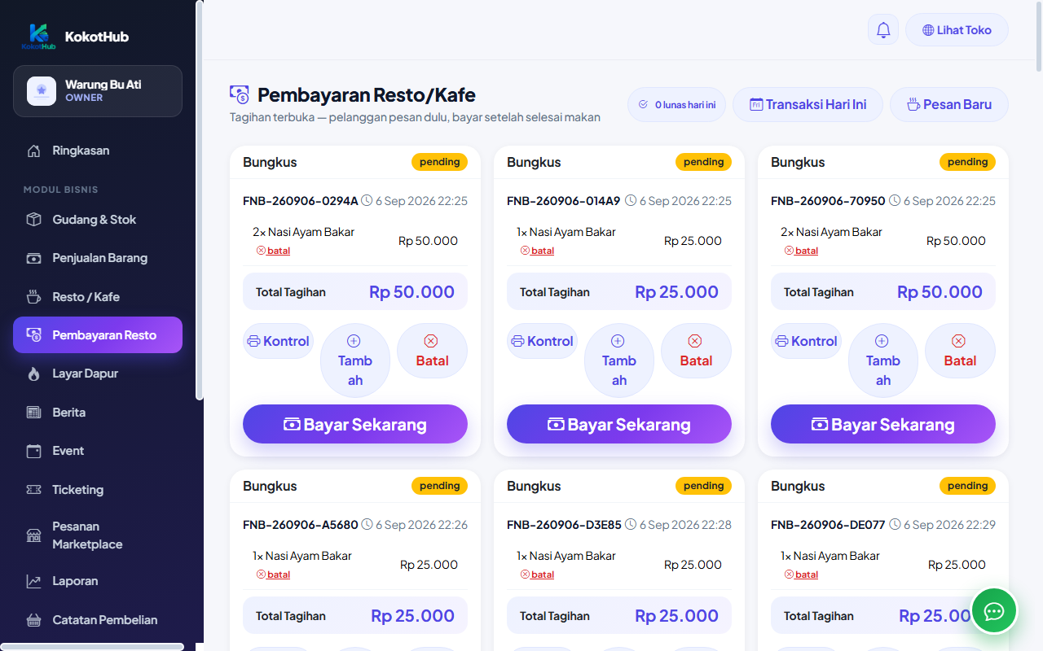Select Resto / Kafe in the sidebar
The height and width of the screenshot is (651, 1043).
tap(98, 297)
